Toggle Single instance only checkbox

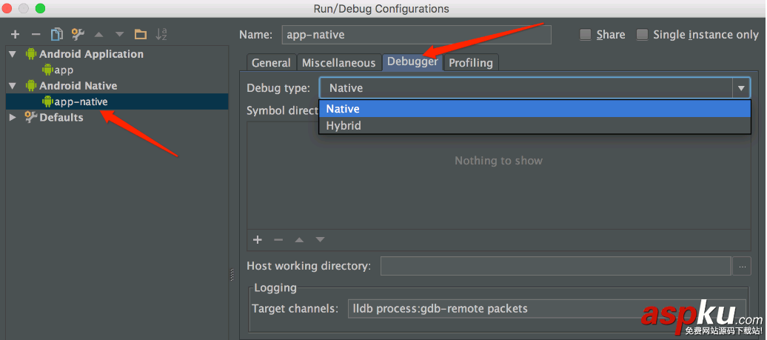pyautogui.click(x=643, y=35)
